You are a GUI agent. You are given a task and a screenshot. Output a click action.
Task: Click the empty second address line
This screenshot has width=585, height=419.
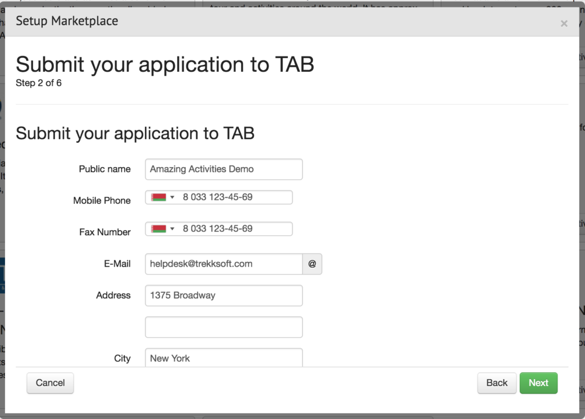(223, 327)
